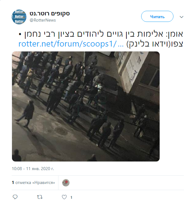
Task: View the avatar of the user who liked
Action: [x=66, y=183]
